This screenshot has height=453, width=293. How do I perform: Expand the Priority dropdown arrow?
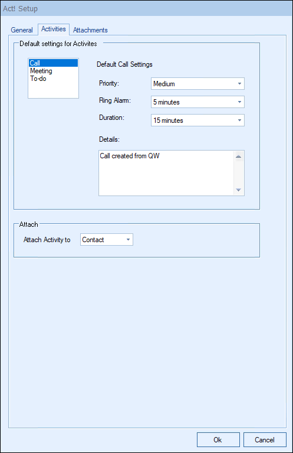pyautogui.click(x=239, y=84)
